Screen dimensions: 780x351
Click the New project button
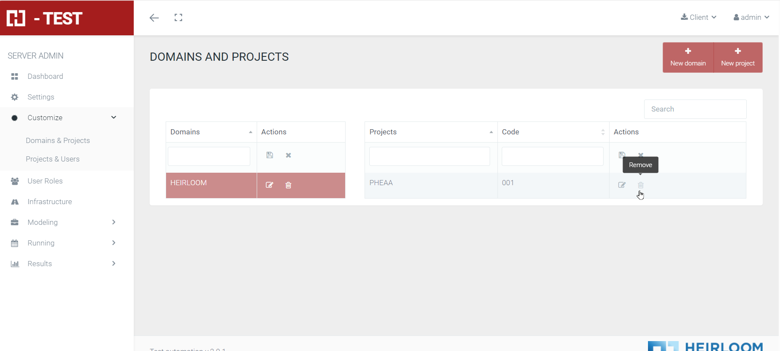pyautogui.click(x=738, y=57)
